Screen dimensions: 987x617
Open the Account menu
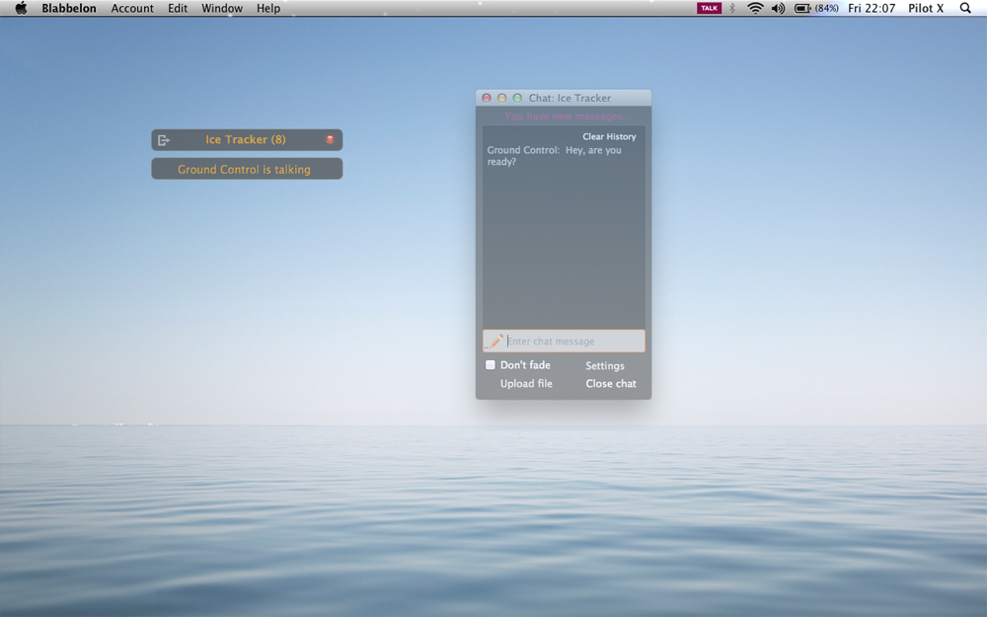point(132,8)
